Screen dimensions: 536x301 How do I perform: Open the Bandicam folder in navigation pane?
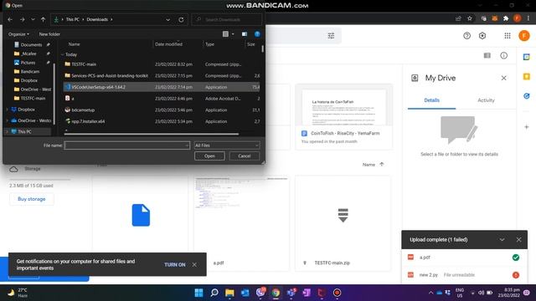coord(30,71)
